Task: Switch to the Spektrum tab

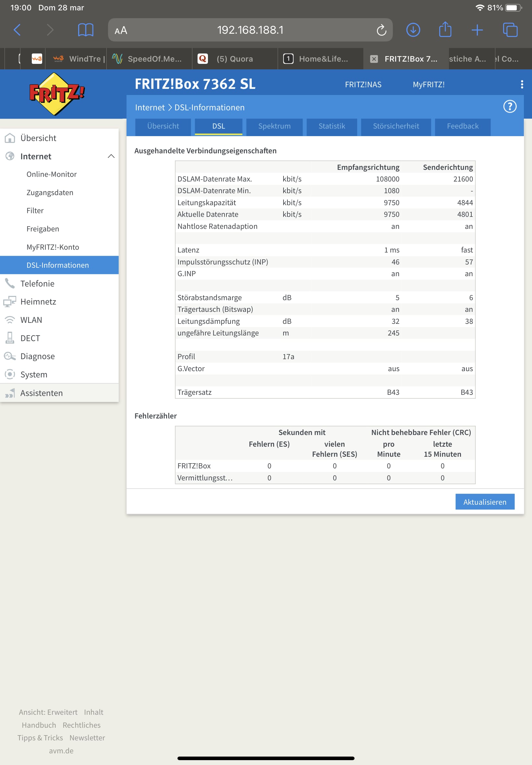Action: point(274,126)
